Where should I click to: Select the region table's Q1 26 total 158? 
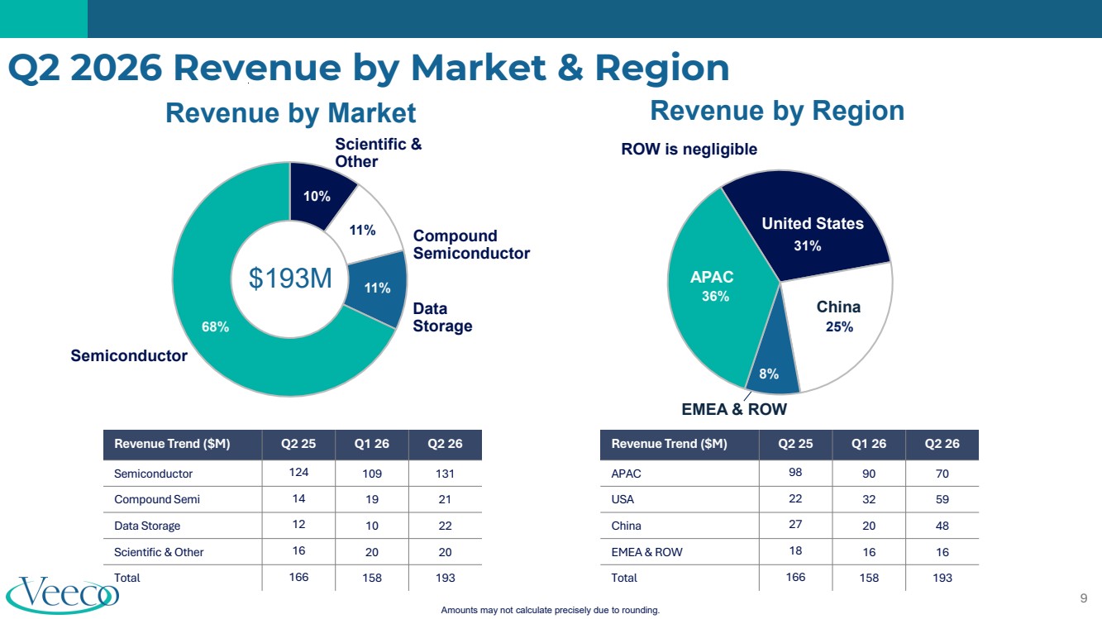coord(869,579)
